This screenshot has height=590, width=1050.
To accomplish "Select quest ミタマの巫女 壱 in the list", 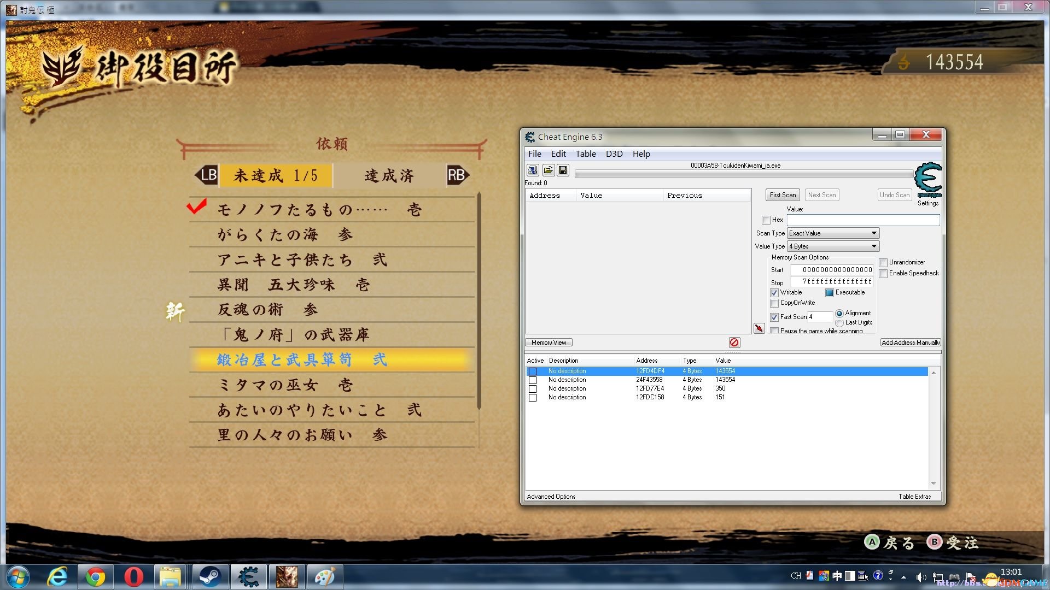I will [332, 385].
